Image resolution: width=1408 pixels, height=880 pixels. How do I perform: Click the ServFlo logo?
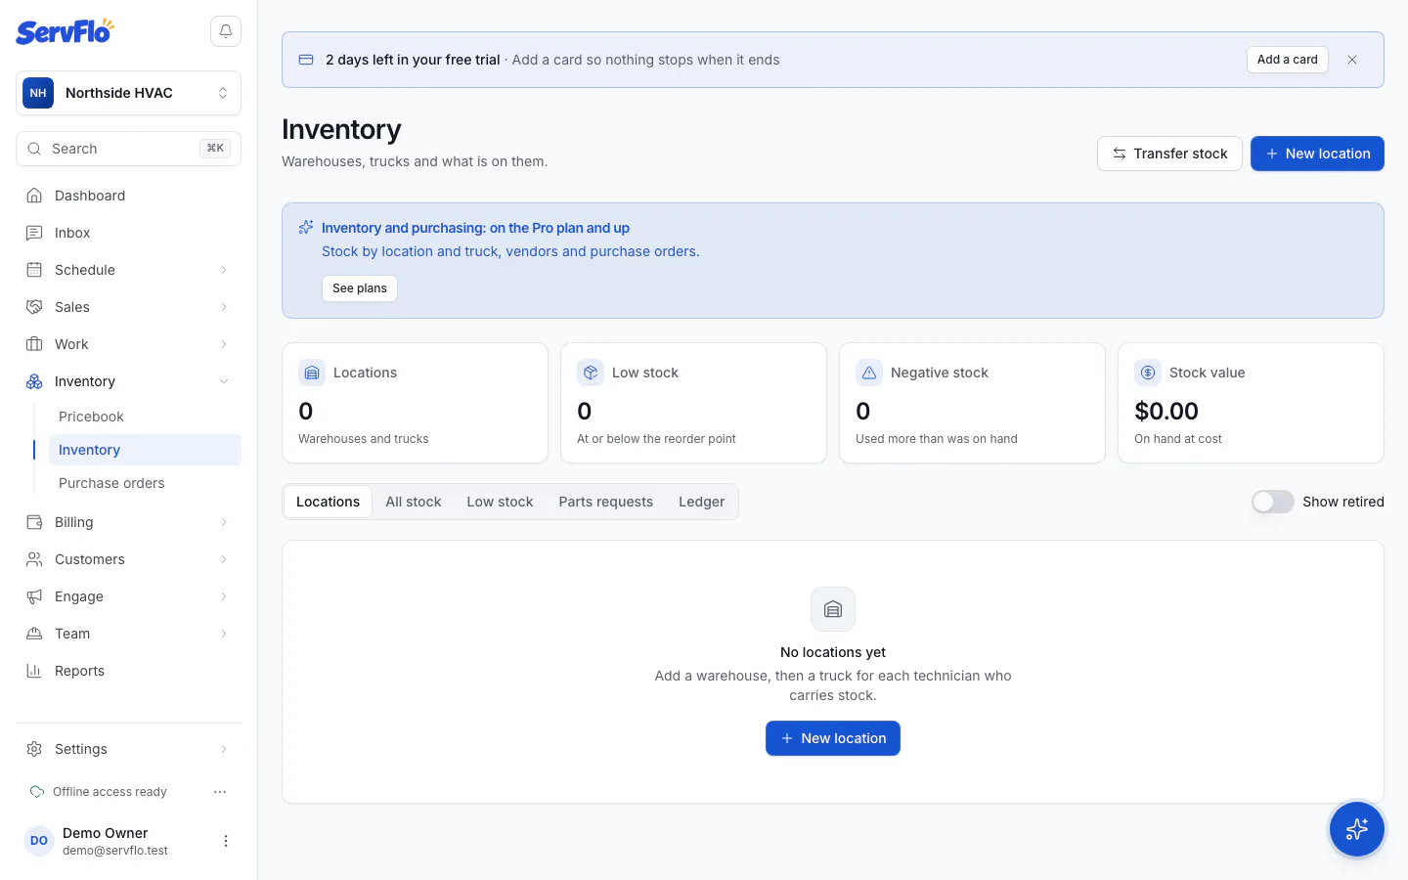66,31
